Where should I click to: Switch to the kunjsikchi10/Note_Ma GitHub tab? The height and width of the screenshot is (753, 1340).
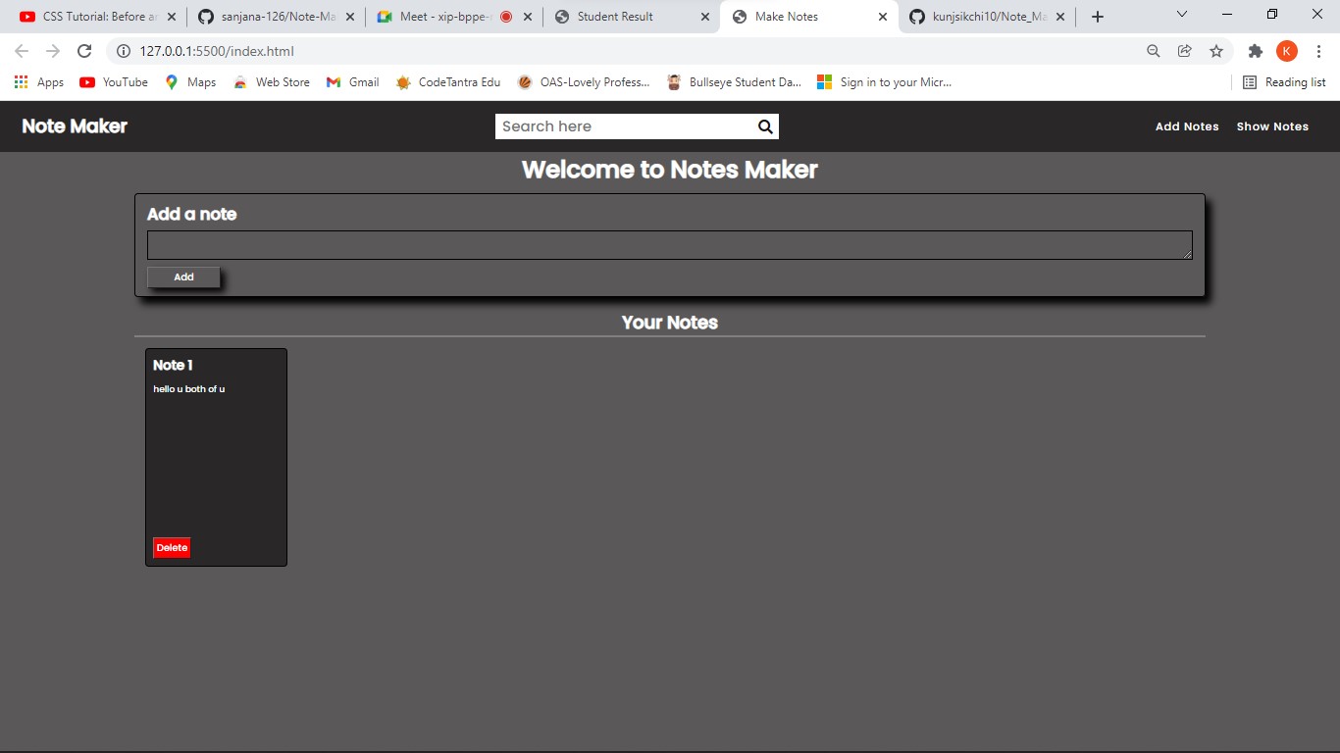989,17
